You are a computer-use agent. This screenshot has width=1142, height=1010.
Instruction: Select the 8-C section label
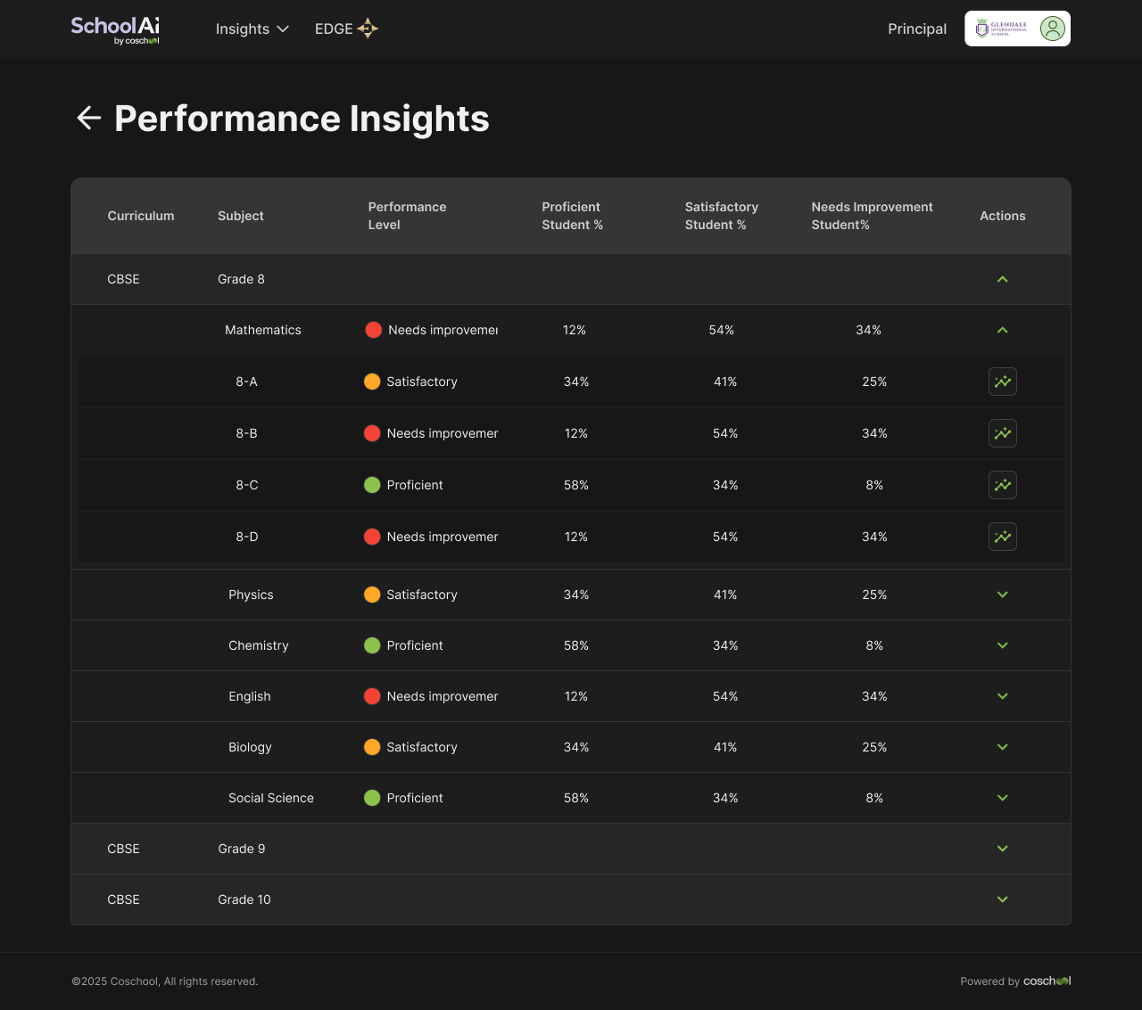[247, 485]
